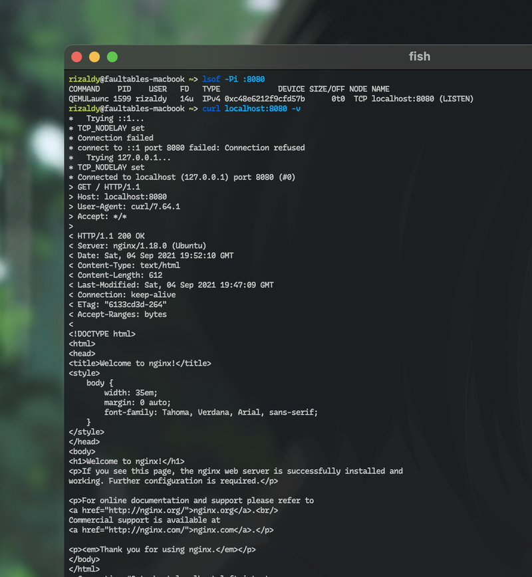532x577 pixels.
Task: Click the 'Trying ::1...' line
Action: [x=106, y=118]
